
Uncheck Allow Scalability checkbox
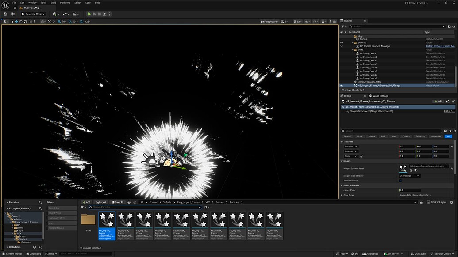coord(400,181)
